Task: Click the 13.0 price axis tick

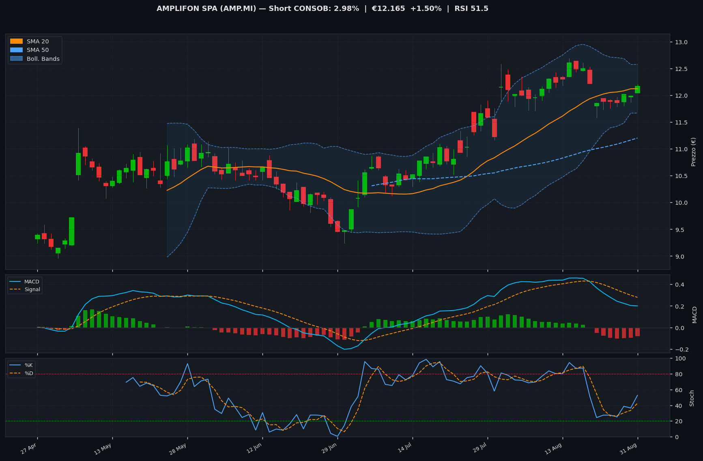Action: [680, 42]
